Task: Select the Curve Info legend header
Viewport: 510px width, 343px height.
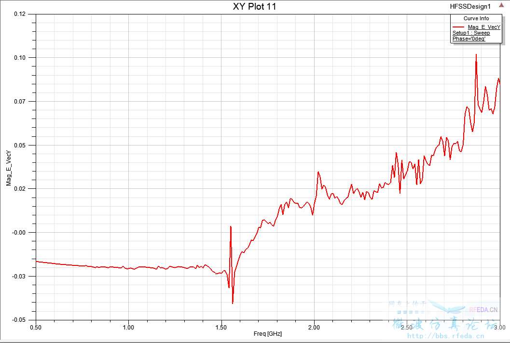Action: [476, 18]
